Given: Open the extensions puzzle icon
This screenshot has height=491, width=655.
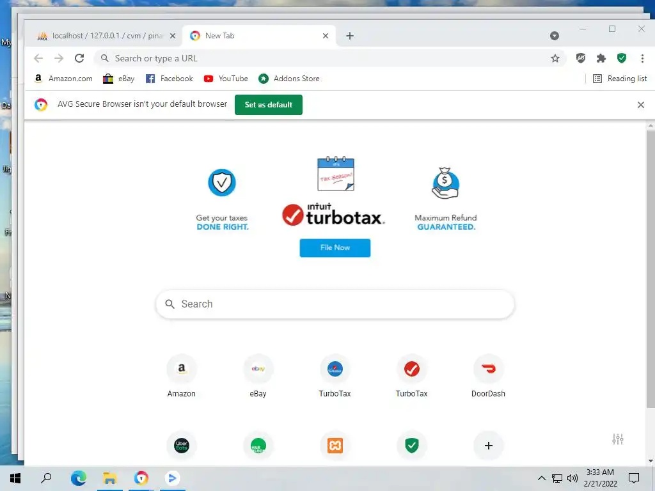Looking at the screenshot, I should [601, 58].
